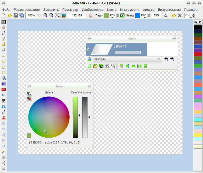Select the rectangular selection tool
The image size is (203, 173).
[x=4, y=123]
